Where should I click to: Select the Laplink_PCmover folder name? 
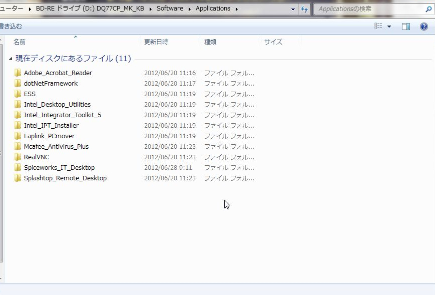pyautogui.click(x=50, y=136)
